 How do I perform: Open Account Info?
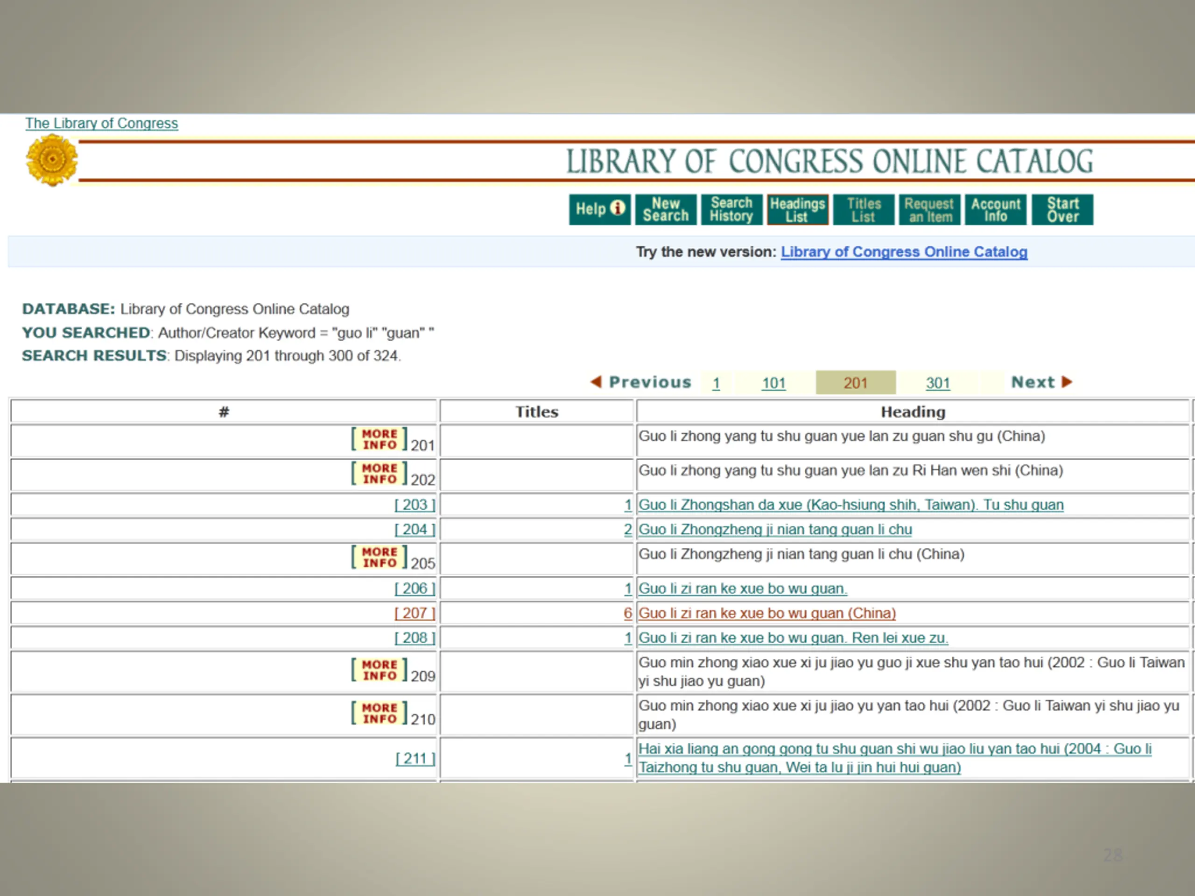pyautogui.click(x=995, y=209)
